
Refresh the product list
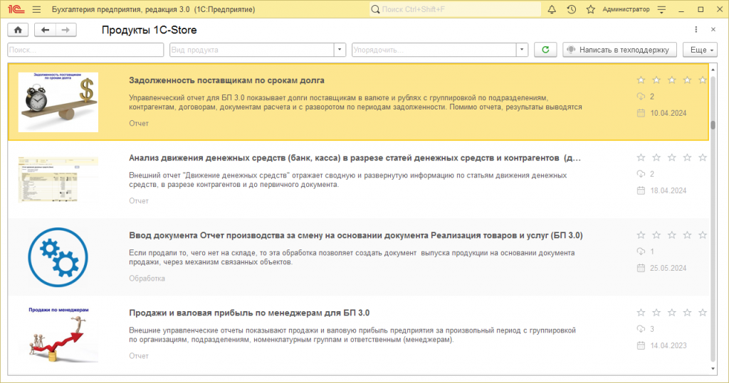[x=545, y=50]
